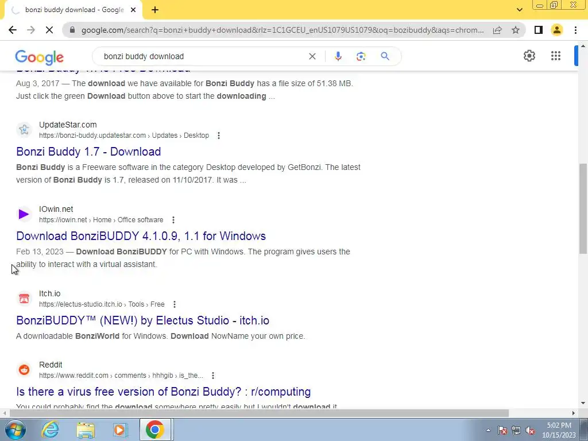View site security lock information
Viewport: 588px width, 441px height.
(x=72, y=30)
